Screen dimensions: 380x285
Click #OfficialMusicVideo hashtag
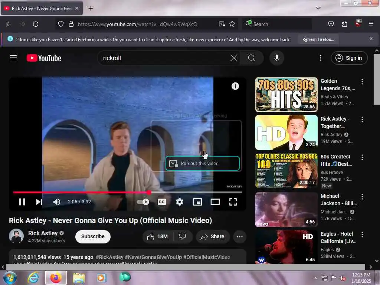click(207, 257)
